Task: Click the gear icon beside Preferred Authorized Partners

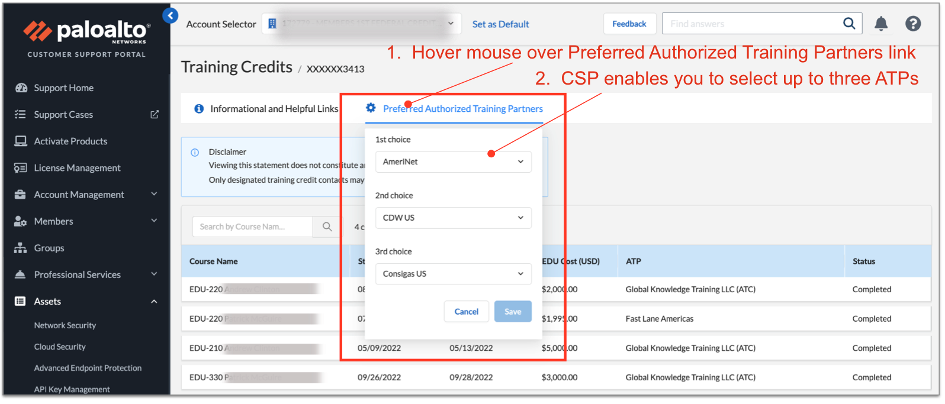Action: 371,108
